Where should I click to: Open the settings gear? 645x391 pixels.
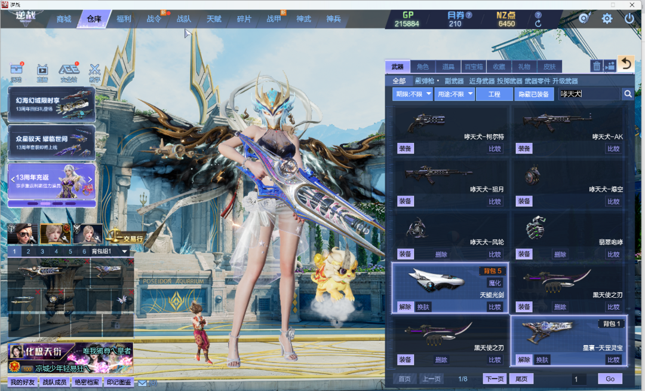click(607, 19)
